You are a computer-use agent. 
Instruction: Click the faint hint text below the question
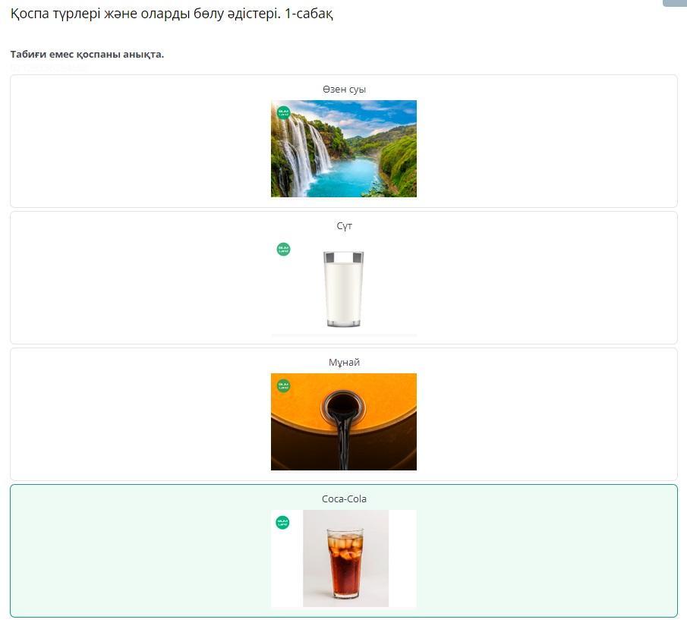click(48, 68)
